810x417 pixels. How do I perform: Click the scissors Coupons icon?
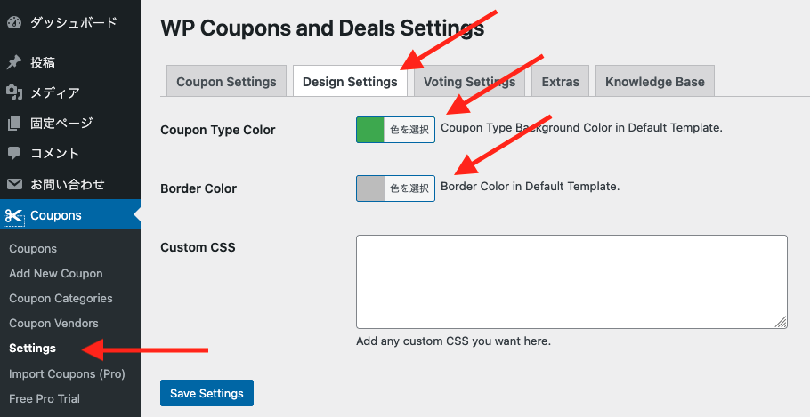[14, 216]
